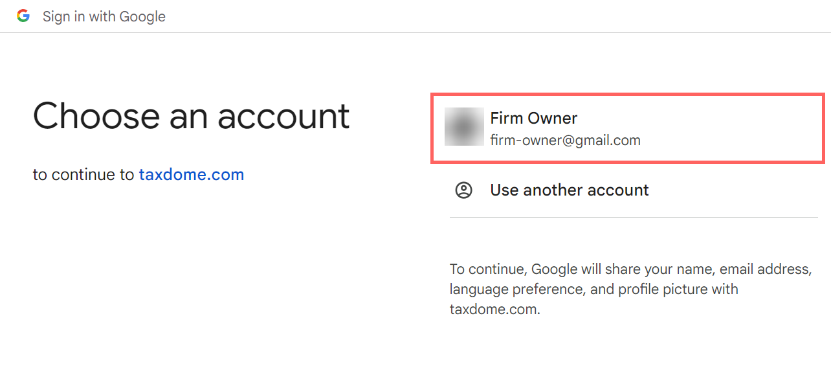Click the "Choose an account" heading

(191, 117)
